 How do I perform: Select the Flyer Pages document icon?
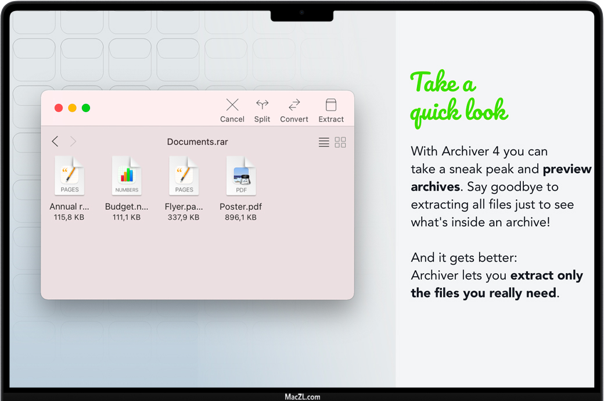pyautogui.click(x=184, y=176)
